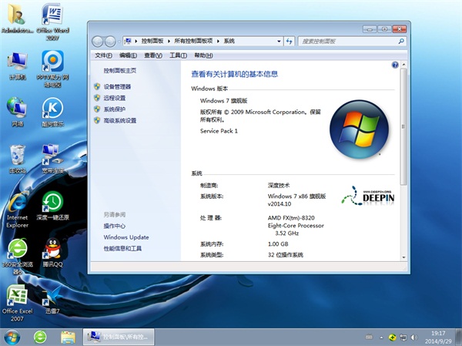Select the control panel taskbar button

[x=119, y=337]
